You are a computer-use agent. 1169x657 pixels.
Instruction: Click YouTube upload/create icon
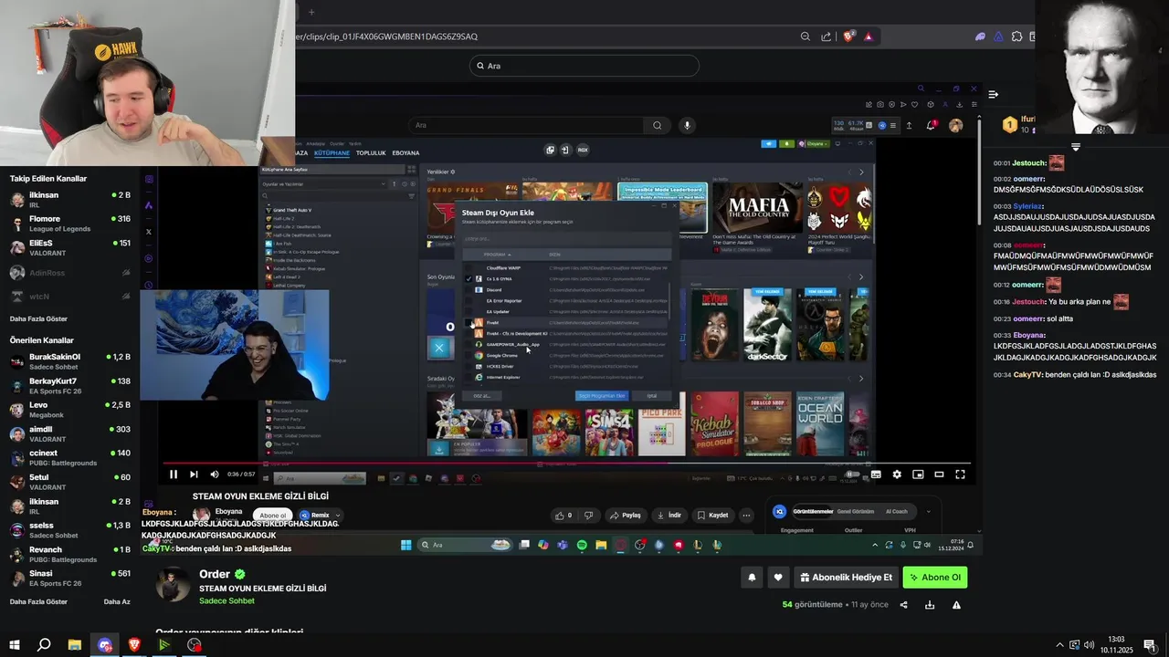point(909,125)
